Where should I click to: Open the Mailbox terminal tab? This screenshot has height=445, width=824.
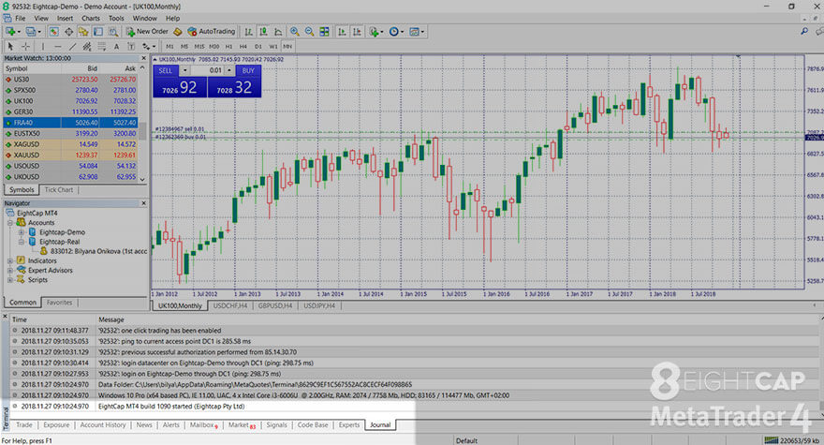[x=203, y=425]
